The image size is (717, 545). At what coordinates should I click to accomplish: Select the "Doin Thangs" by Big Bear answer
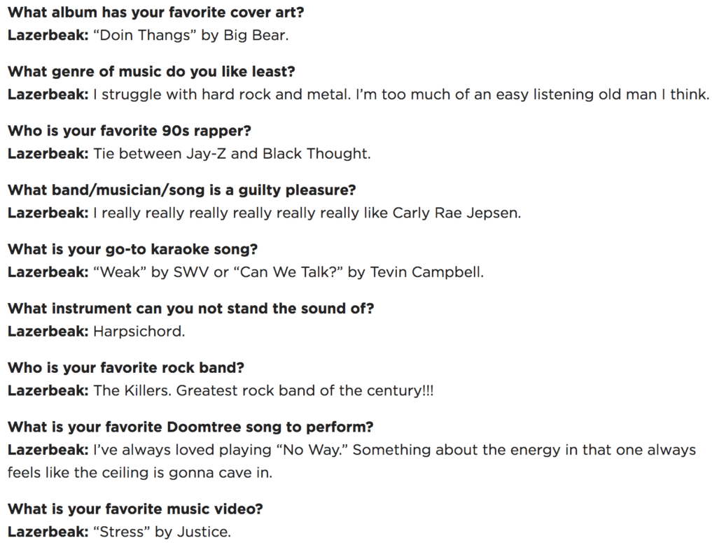pyautogui.click(x=148, y=35)
